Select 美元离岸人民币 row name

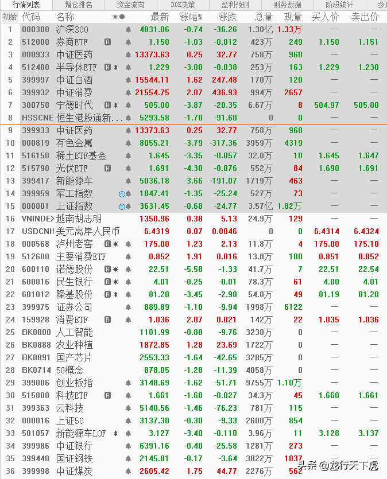coord(88,232)
